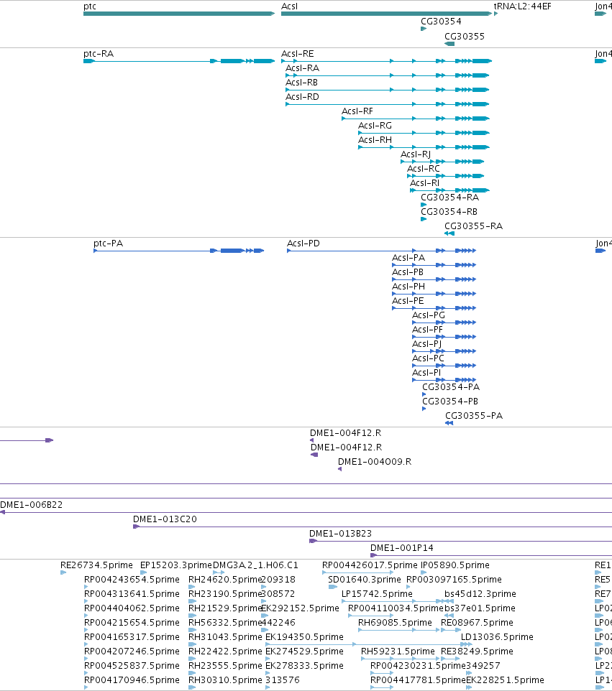Select the RE38249.5prime EST label
This screenshot has height=691, width=612.
point(477,651)
